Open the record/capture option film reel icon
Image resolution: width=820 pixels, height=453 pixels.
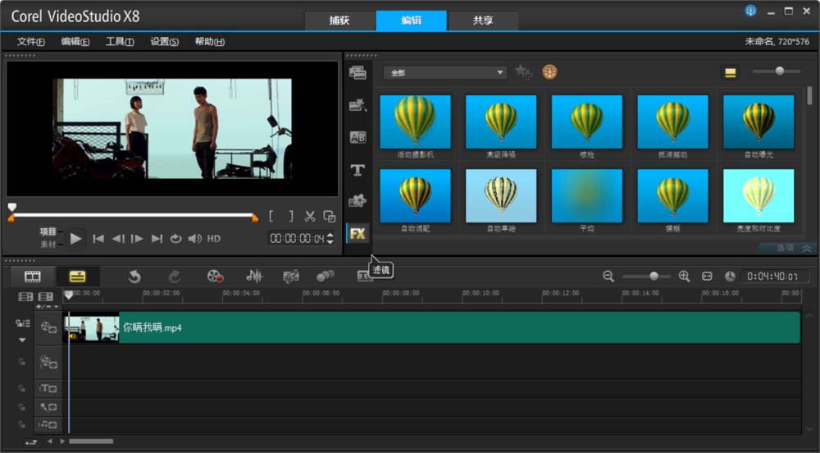[x=216, y=277]
